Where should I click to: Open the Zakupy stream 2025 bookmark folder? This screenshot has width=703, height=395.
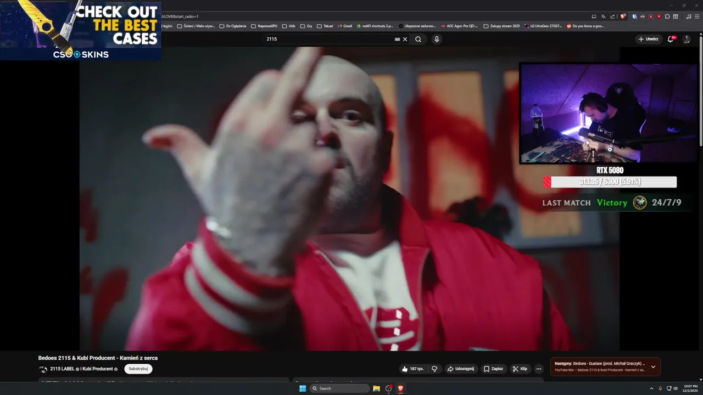[501, 26]
